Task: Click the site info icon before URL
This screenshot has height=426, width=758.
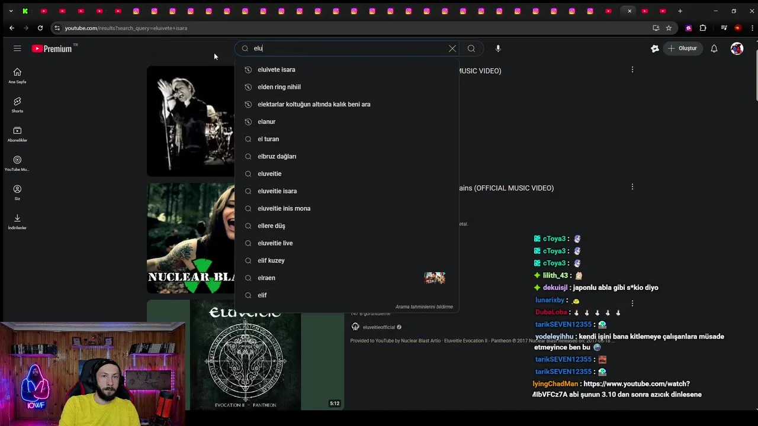Action: (x=56, y=28)
